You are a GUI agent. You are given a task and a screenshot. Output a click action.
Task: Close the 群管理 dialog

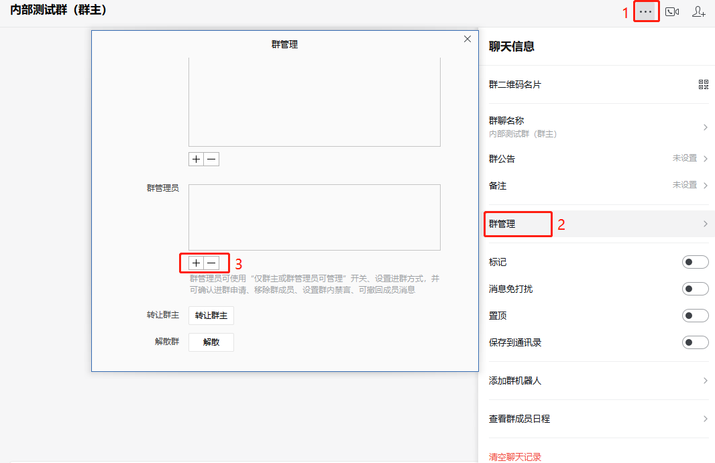pyautogui.click(x=467, y=40)
